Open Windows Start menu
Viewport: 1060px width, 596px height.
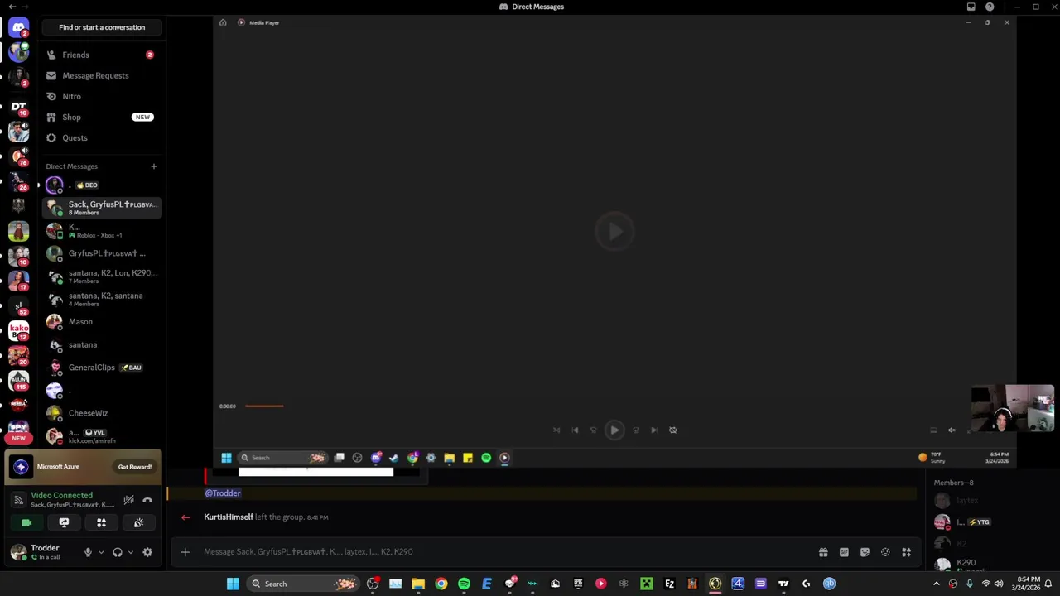click(x=233, y=584)
